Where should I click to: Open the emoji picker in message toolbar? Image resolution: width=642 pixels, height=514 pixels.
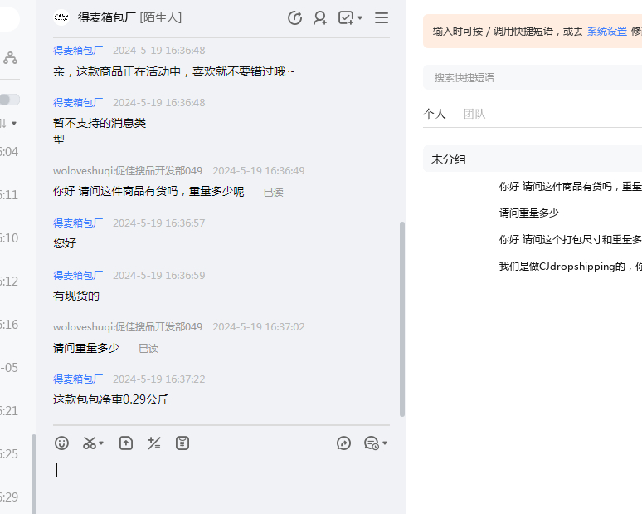[x=61, y=443]
